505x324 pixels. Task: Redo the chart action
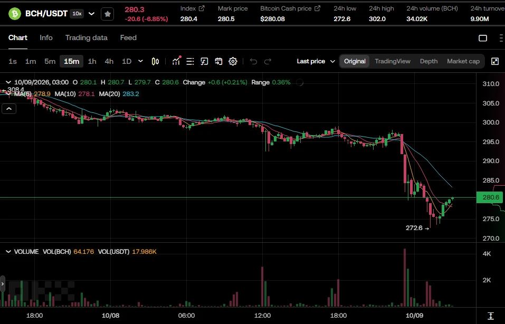(268, 61)
